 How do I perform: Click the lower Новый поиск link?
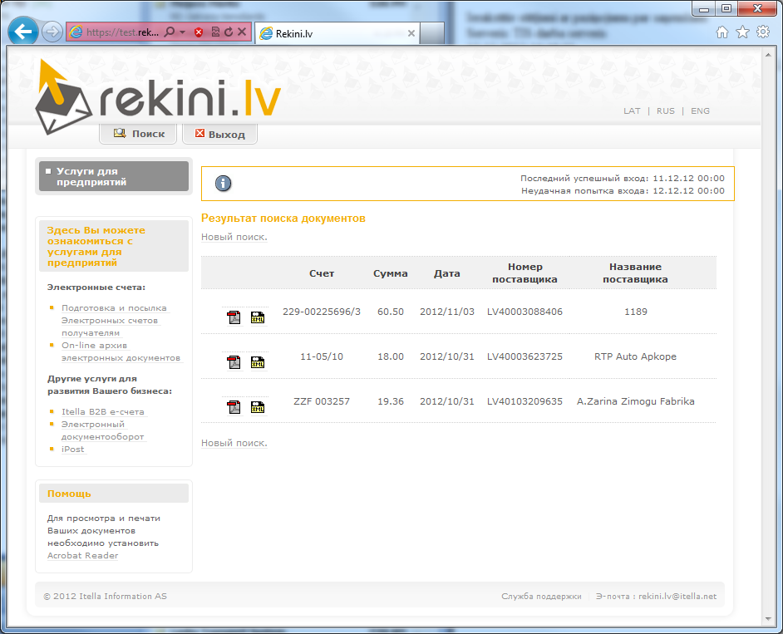(234, 443)
